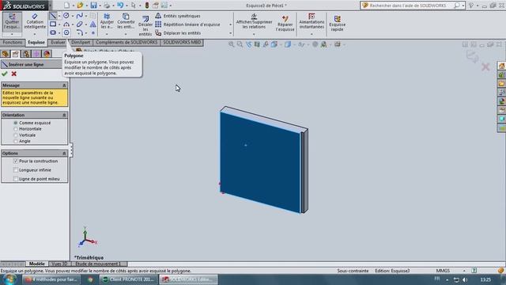This screenshot has height=285, width=506.
Task: Click Répétition linéaire d'esquisse tool
Action: [x=187, y=25]
